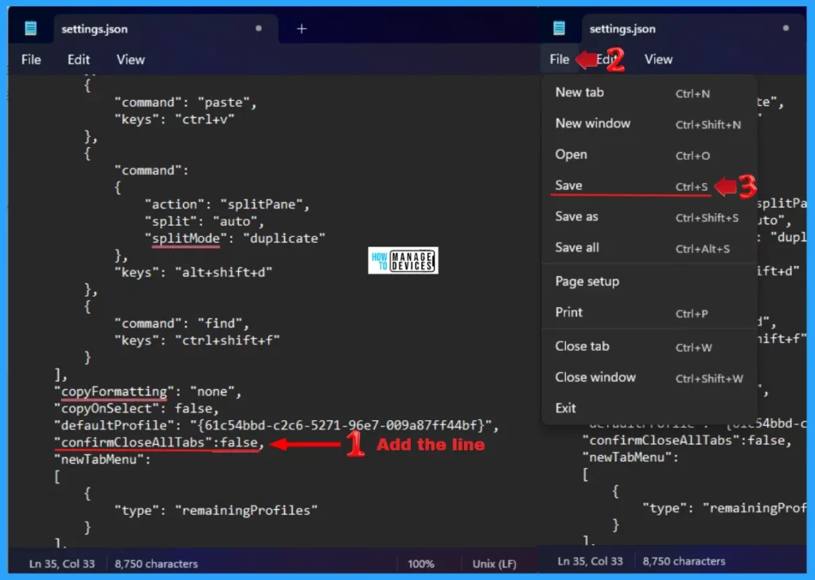
Task: Select the settings.json tab in left window
Action: click(x=166, y=29)
